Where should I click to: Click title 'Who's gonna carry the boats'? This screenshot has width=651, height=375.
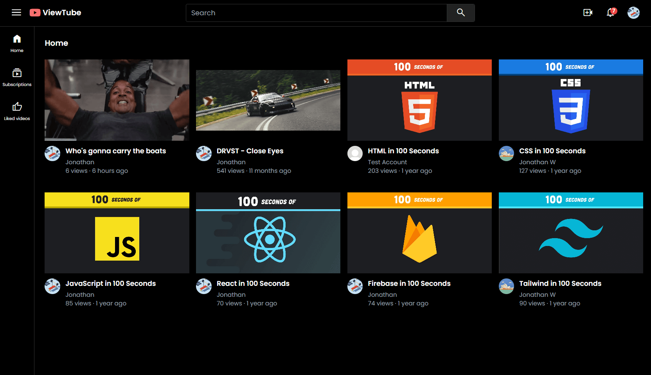(x=116, y=151)
